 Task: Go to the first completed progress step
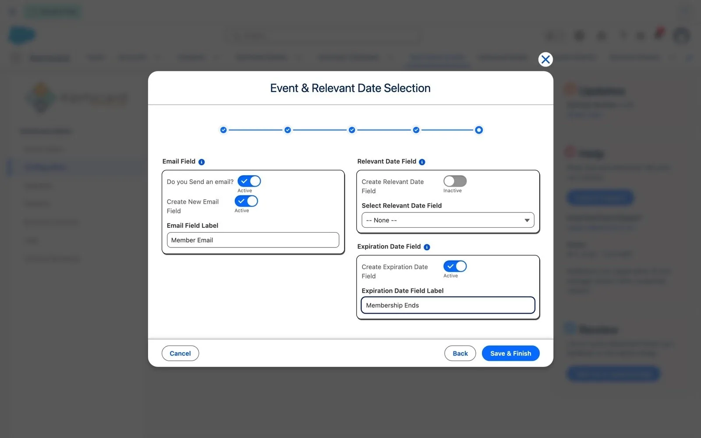pos(223,130)
